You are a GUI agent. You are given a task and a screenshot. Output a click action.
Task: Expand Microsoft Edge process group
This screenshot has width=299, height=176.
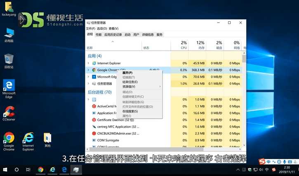(88, 77)
